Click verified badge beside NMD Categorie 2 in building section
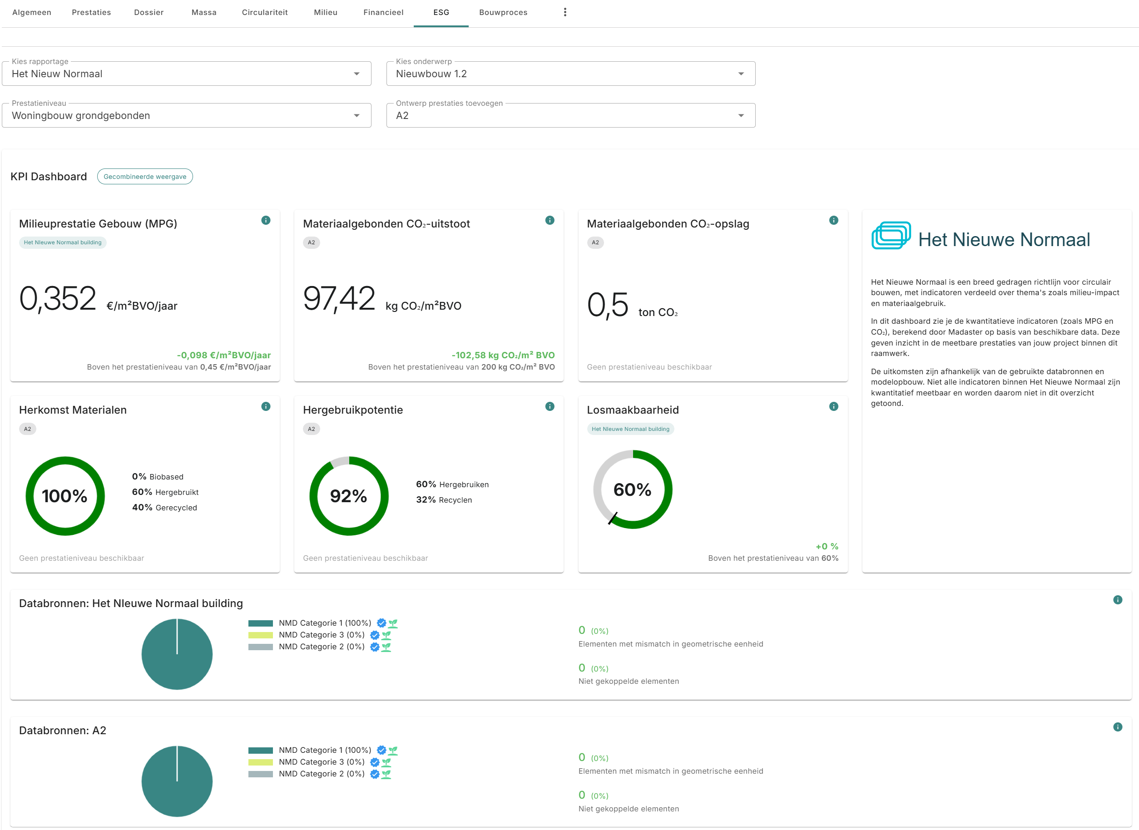1139x830 pixels. [375, 647]
